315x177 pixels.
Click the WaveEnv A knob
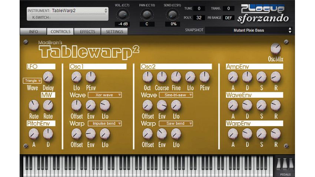[x=233, y=106]
